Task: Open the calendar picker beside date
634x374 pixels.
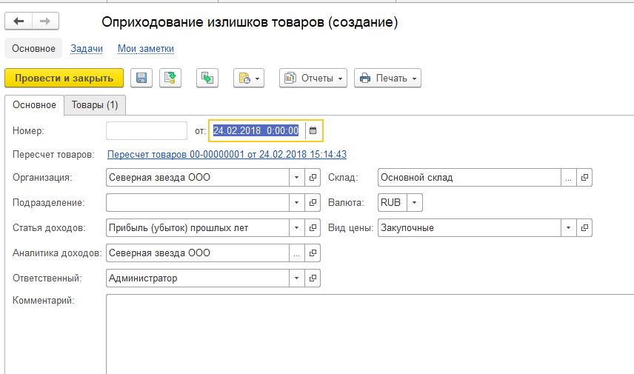Action: coord(313,130)
